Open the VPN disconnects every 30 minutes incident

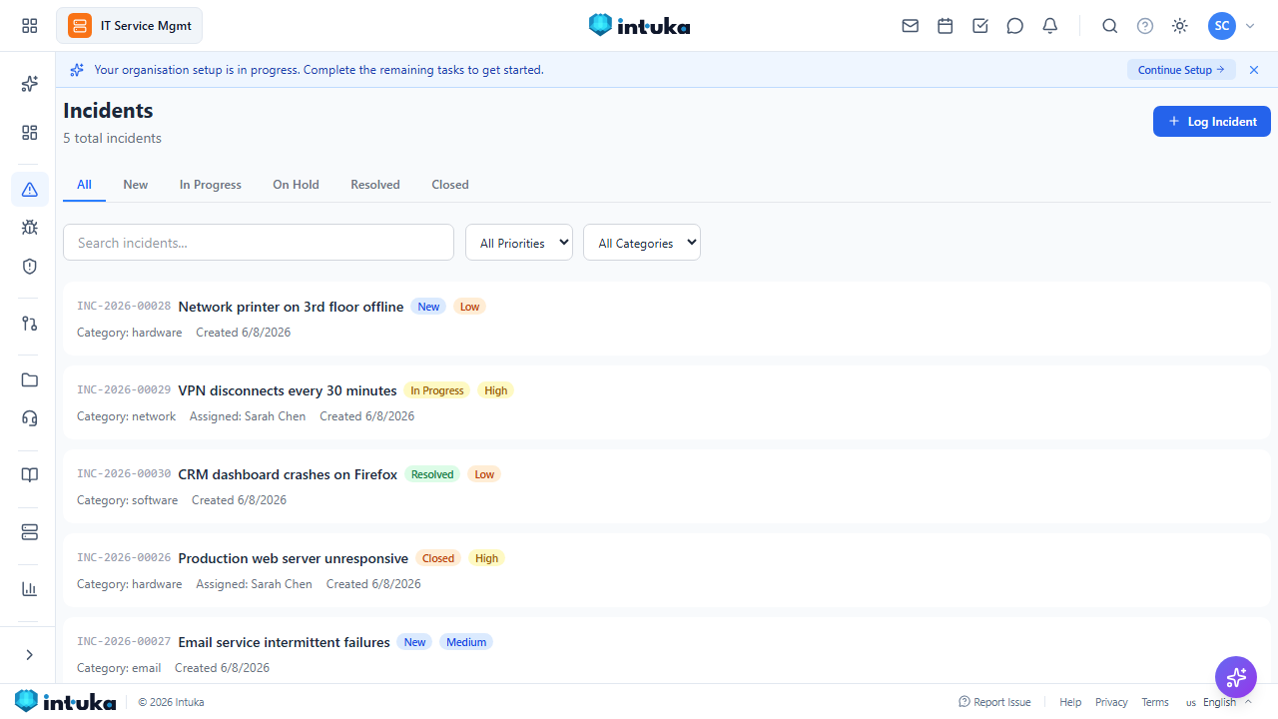coord(288,390)
